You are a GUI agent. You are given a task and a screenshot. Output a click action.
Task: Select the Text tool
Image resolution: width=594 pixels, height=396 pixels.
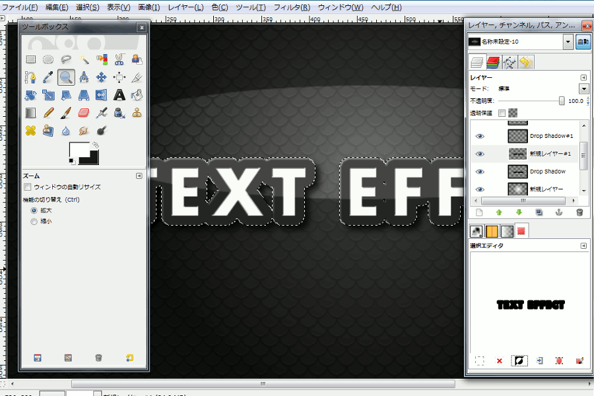pyautogui.click(x=119, y=95)
